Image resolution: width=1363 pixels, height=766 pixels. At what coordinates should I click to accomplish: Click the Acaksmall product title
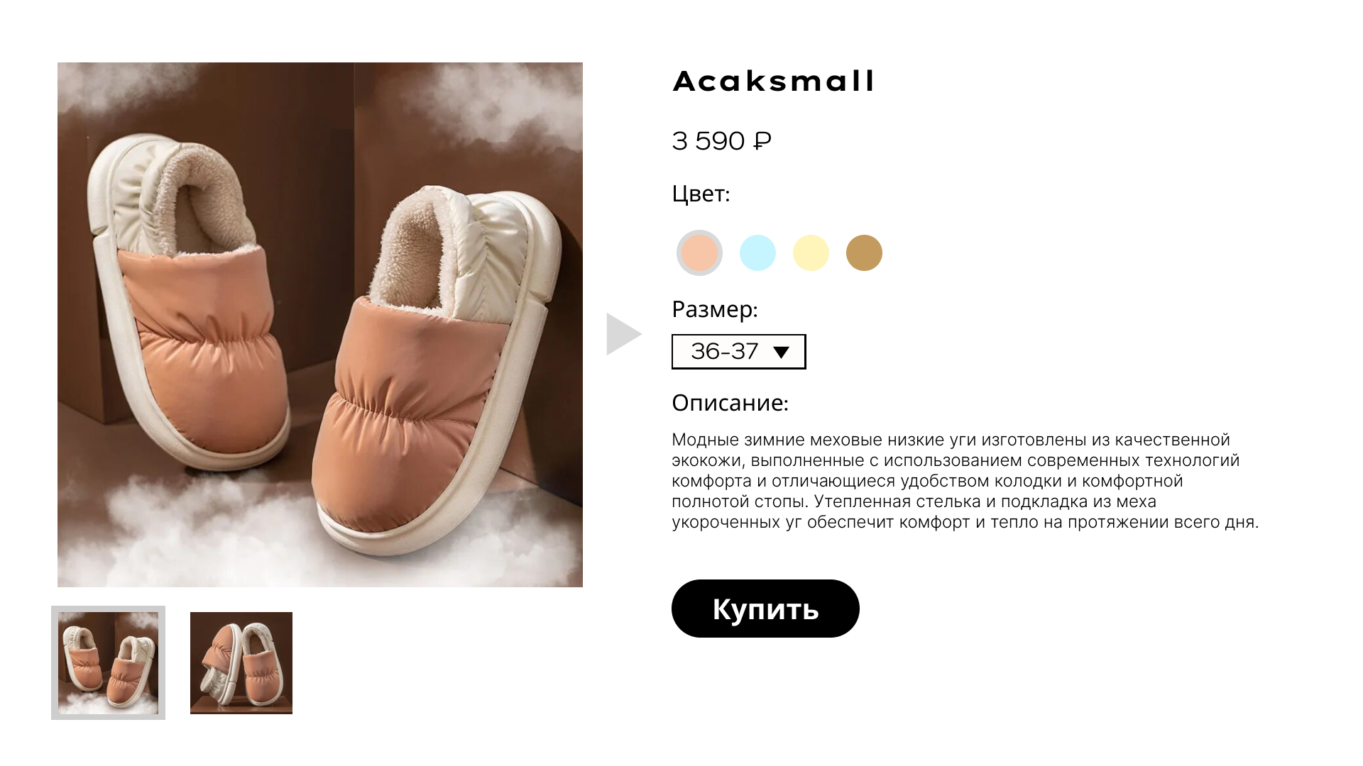[773, 81]
